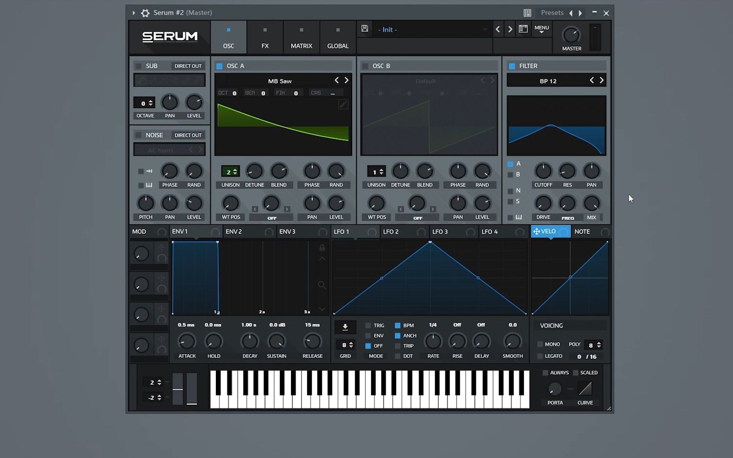Open the MB Saw wavetable selector
The image size is (733, 458).
[280, 81]
